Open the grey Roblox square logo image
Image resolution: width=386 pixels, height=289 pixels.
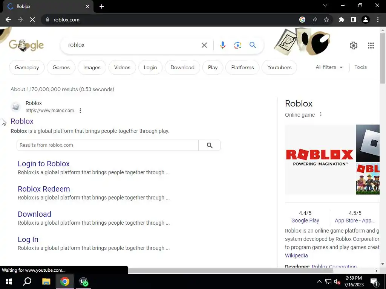[368, 143]
